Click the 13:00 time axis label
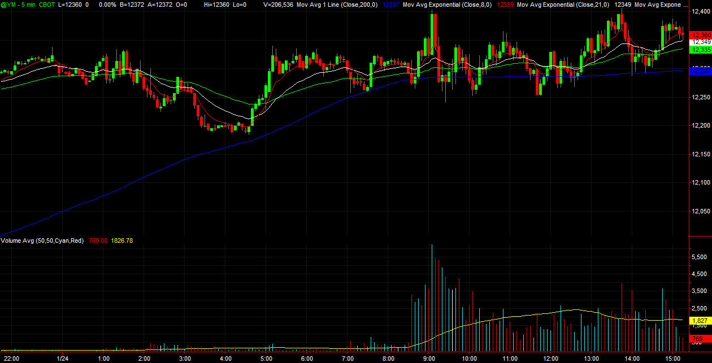Viewport: 712px width, 363px height. tap(592, 358)
